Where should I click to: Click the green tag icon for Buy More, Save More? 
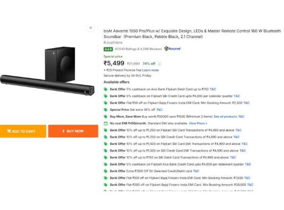pyautogui.click(x=105, y=117)
